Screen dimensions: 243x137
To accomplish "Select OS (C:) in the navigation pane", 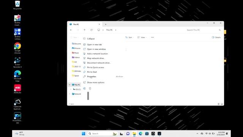I will [77, 89].
